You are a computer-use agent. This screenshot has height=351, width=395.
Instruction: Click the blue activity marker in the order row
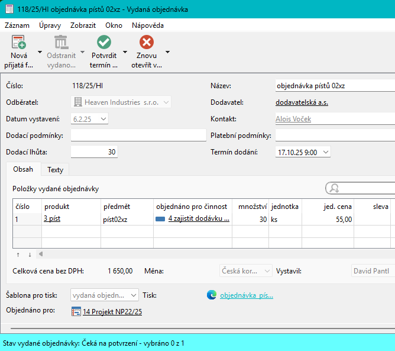pyautogui.click(x=160, y=219)
